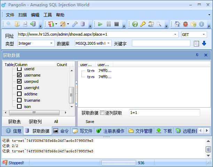Click the colored cube options icon
This screenshot has width=213, height=167.
pyautogui.click(x=51, y=24)
